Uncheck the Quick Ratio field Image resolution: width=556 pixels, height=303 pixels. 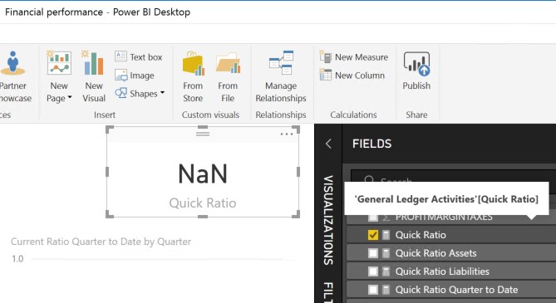pos(373,235)
